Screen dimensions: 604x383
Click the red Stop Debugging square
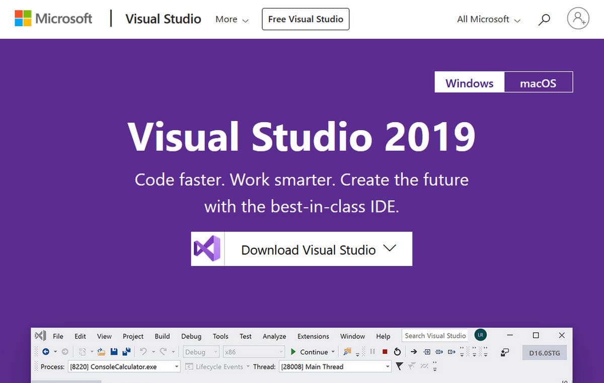point(385,352)
